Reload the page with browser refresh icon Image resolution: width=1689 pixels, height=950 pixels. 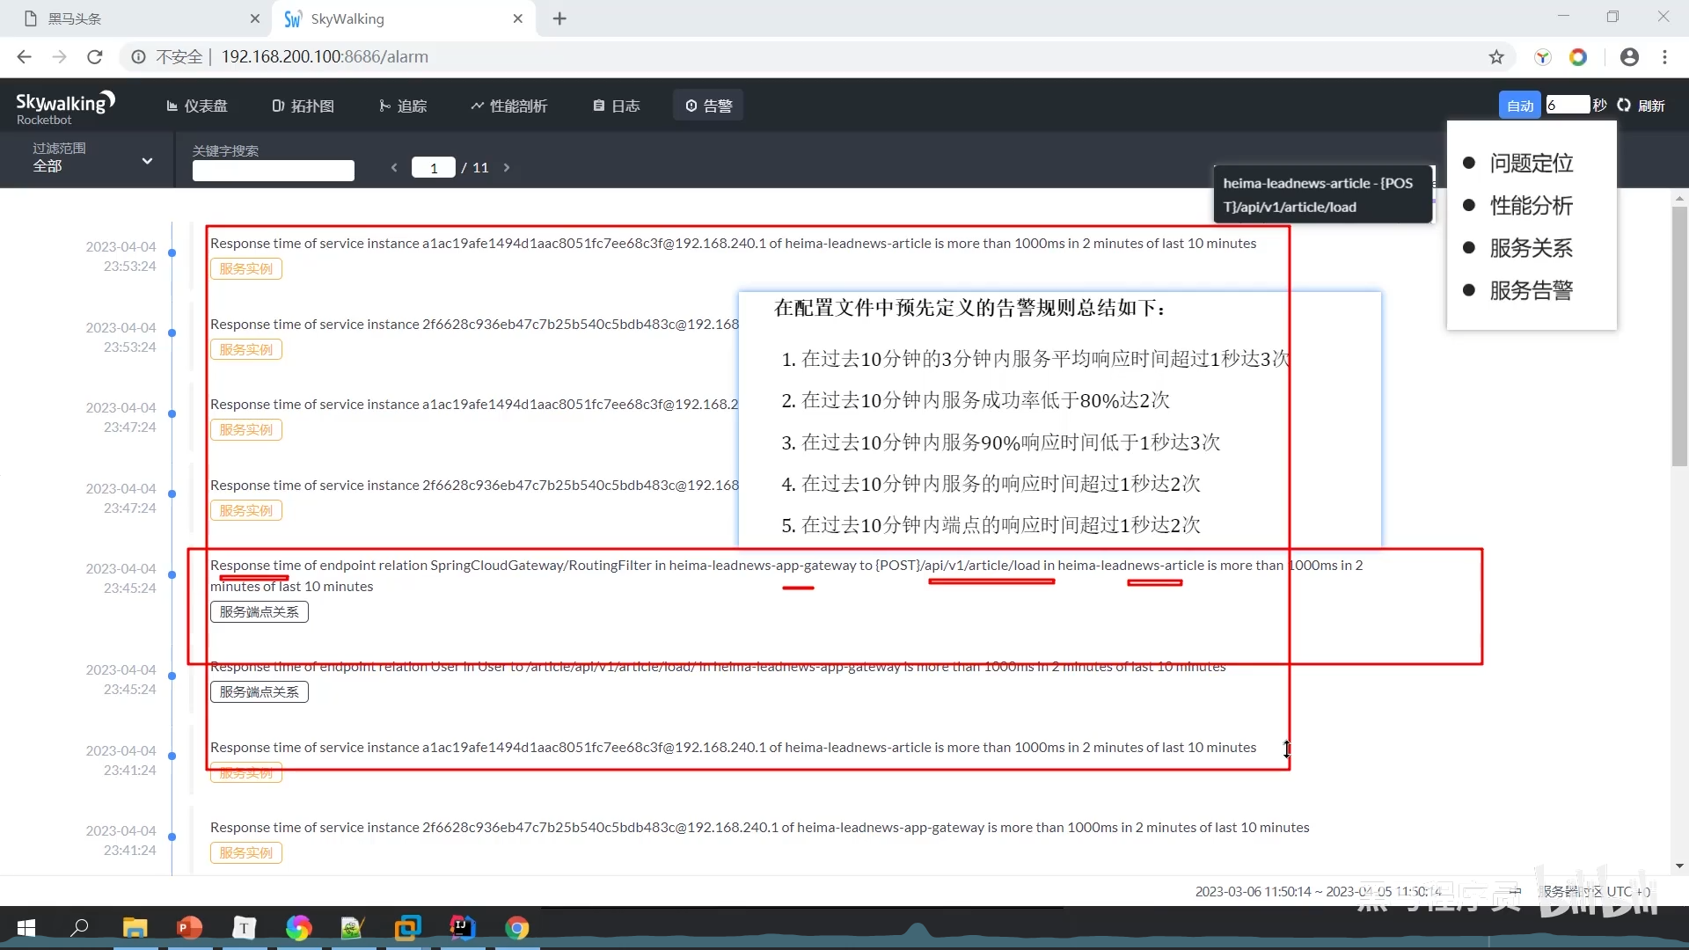coord(95,57)
